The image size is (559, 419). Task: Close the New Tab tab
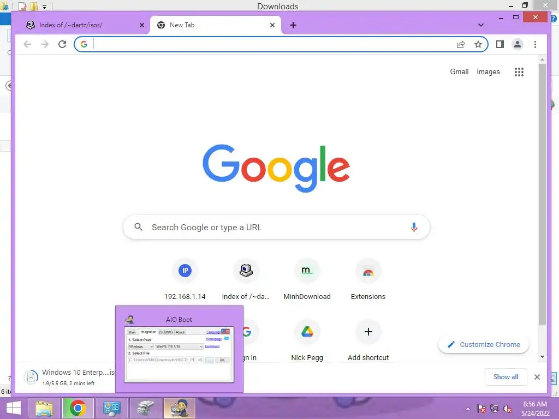tap(272, 25)
